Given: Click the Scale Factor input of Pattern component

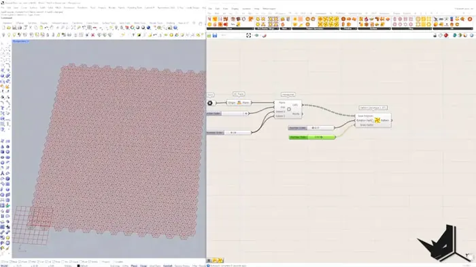Looking at the screenshot, I should [x=366, y=125].
